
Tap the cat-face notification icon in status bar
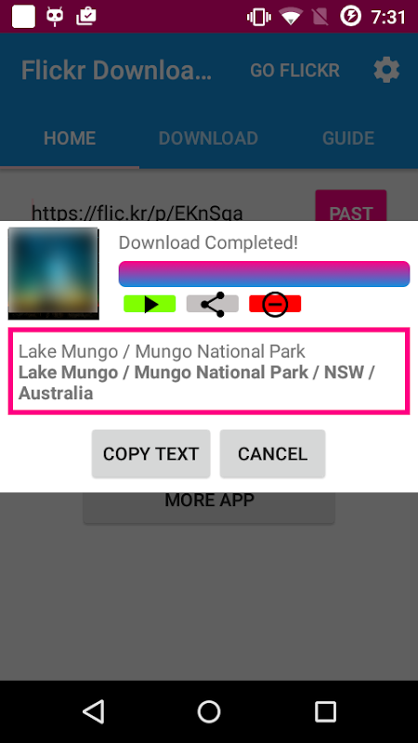[55, 17]
